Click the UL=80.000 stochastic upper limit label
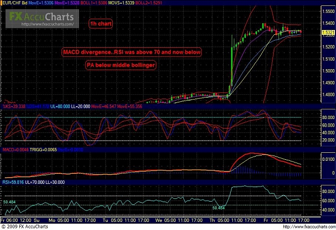 pos(60,106)
